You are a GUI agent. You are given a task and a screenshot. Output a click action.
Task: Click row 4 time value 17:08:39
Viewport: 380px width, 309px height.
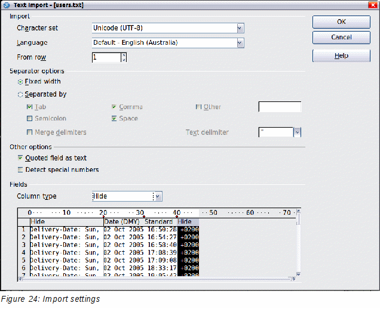pyautogui.click(x=162, y=252)
